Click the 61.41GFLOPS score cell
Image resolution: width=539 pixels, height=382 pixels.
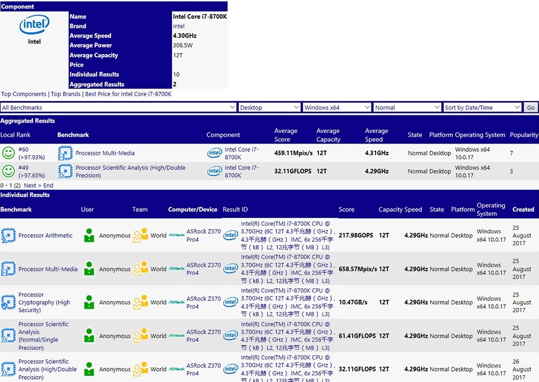point(357,336)
